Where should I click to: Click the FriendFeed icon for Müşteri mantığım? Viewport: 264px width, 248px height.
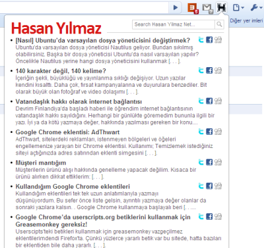click(218, 162)
